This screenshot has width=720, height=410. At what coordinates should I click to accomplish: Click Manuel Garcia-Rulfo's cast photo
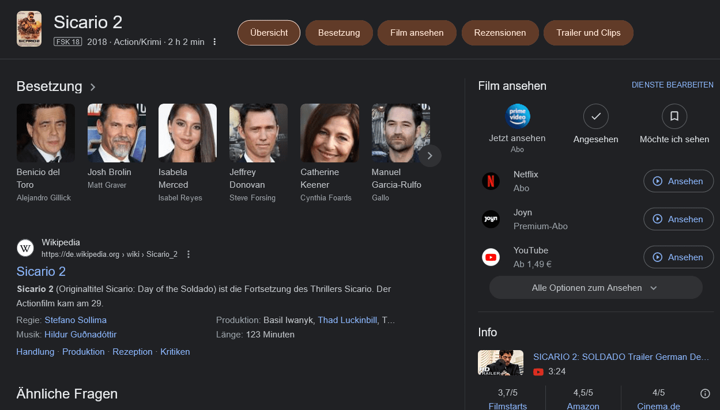401,133
